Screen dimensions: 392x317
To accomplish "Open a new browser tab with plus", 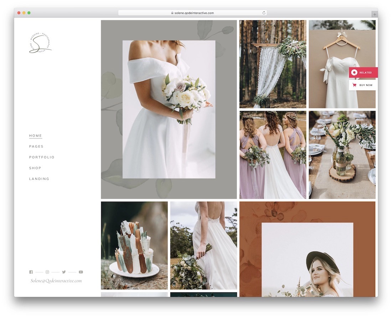I will (x=375, y=14).
